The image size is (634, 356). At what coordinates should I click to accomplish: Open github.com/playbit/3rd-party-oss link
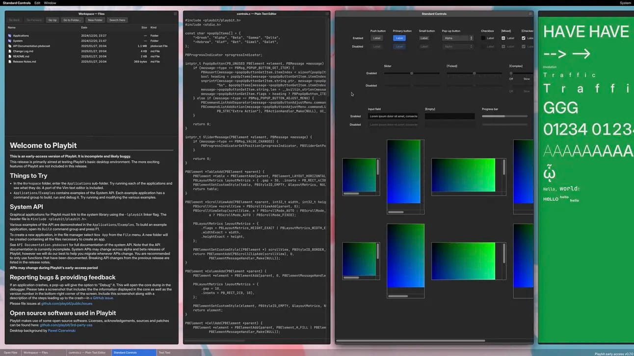66,325
